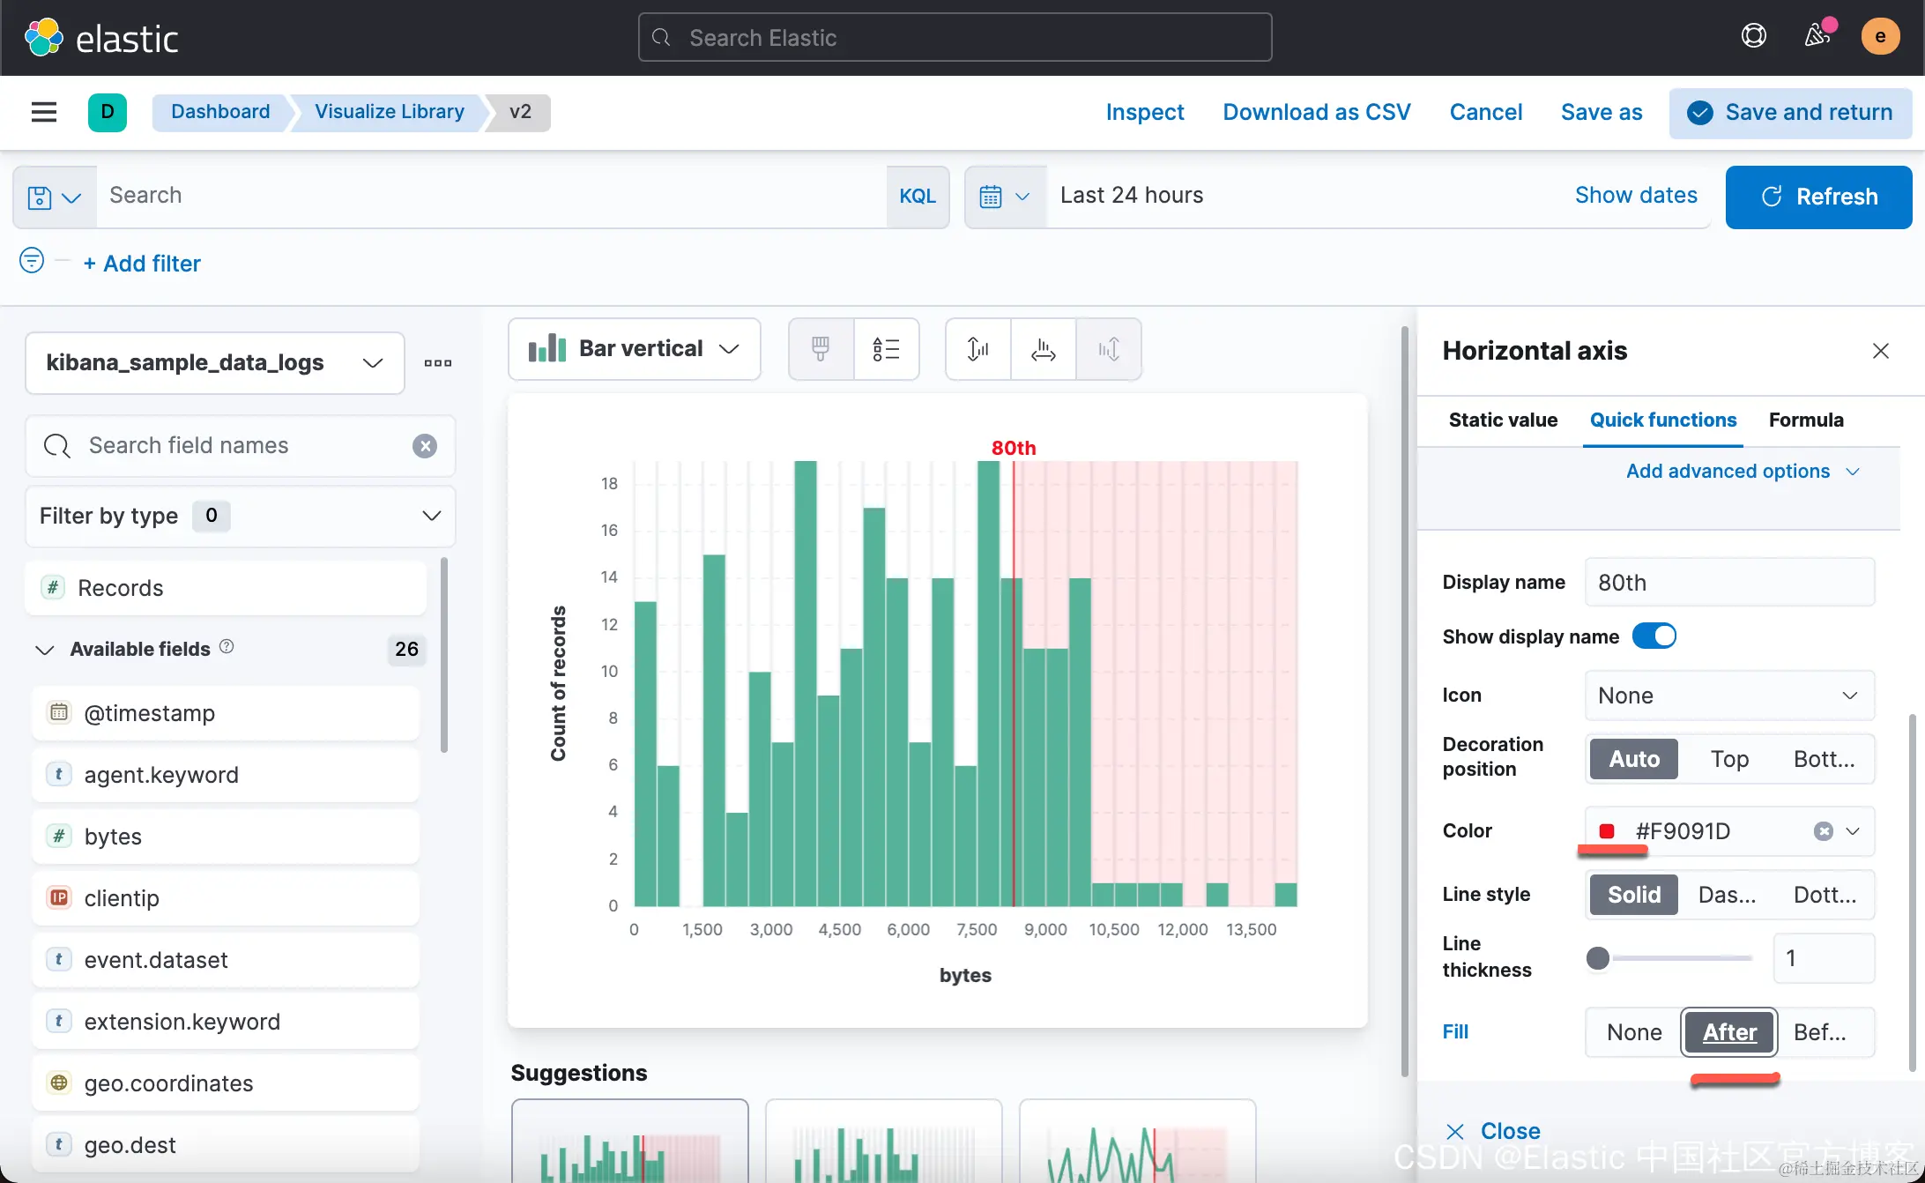1925x1183 pixels.
Task: Click the newsfeed bell icon
Action: (x=1817, y=36)
